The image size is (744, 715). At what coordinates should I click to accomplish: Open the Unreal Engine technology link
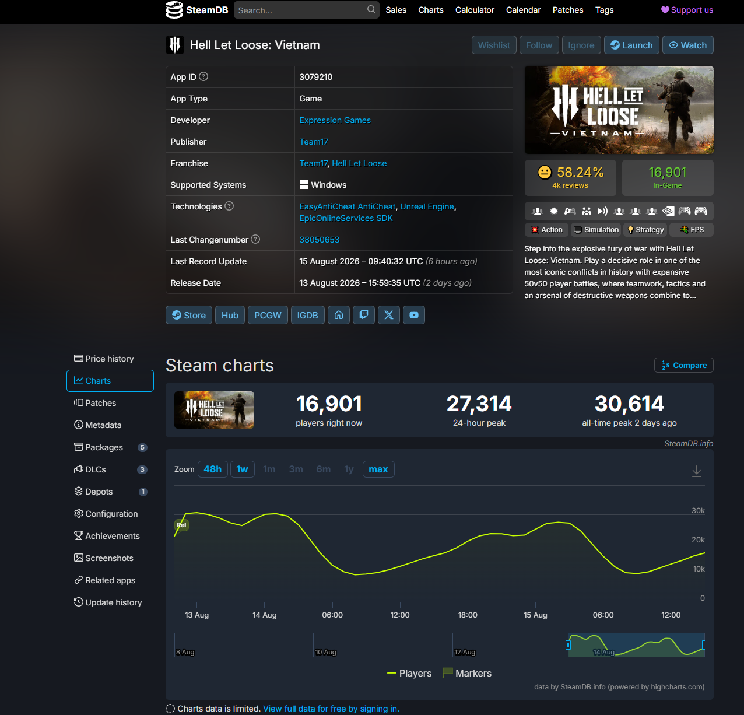[427, 206]
